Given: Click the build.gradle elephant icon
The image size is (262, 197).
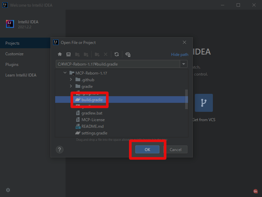Looking at the screenshot, I should coord(78,100).
